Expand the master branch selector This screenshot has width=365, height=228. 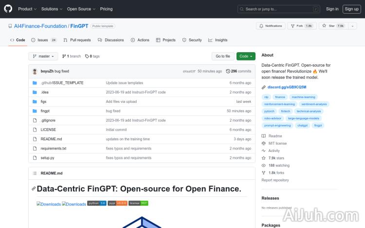pyautogui.click(x=43, y=56)
